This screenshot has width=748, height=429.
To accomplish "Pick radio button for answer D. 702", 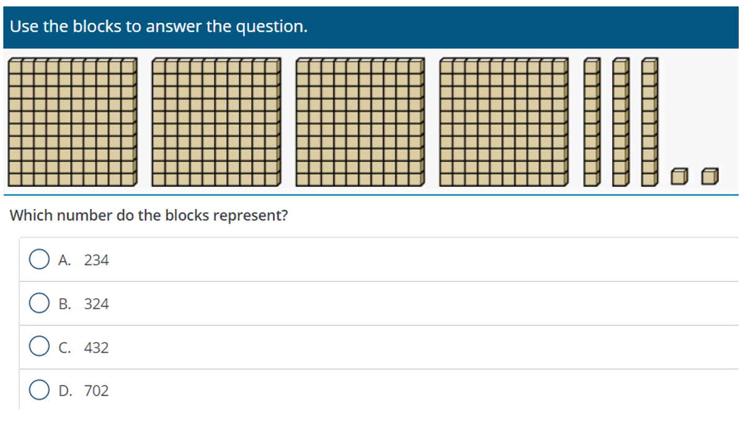I will click(38, 391).
